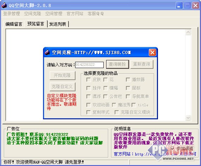Viewport: 201px width, 166px height.
Task: Toggle the 挂件 checkbox
Action: [89, 88]
